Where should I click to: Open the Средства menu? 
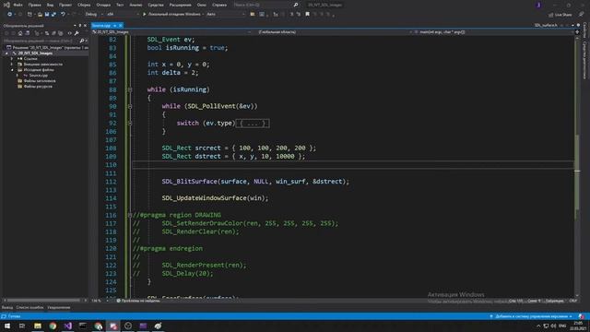[x=156, y=5]
